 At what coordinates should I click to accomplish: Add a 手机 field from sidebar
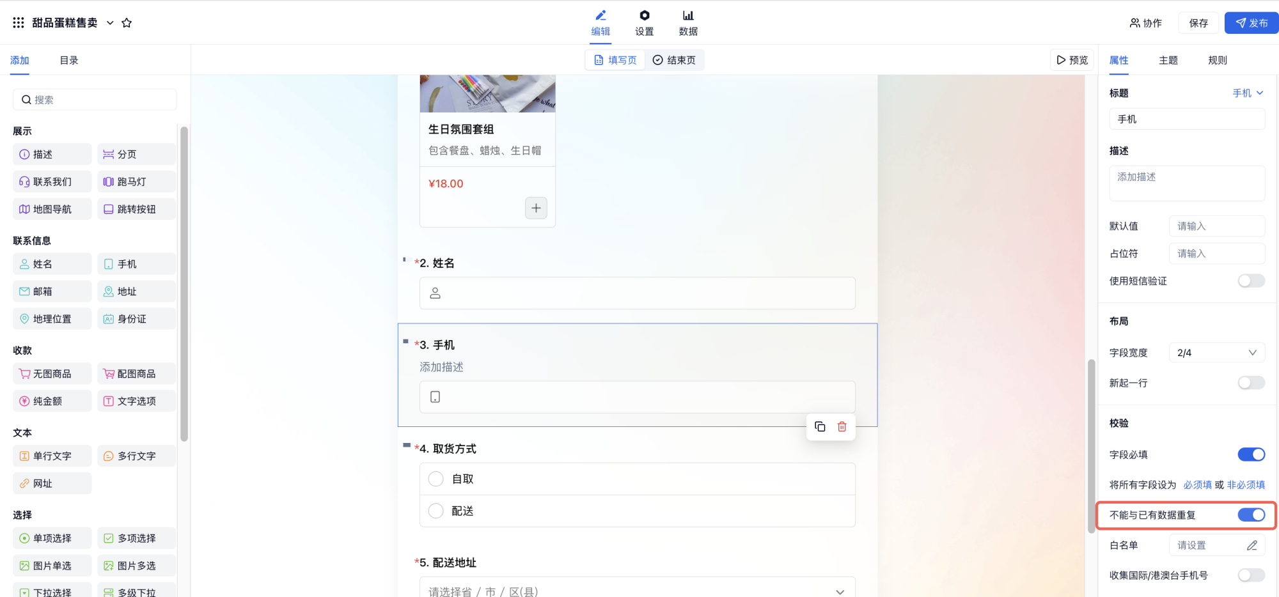coord(136,264)
